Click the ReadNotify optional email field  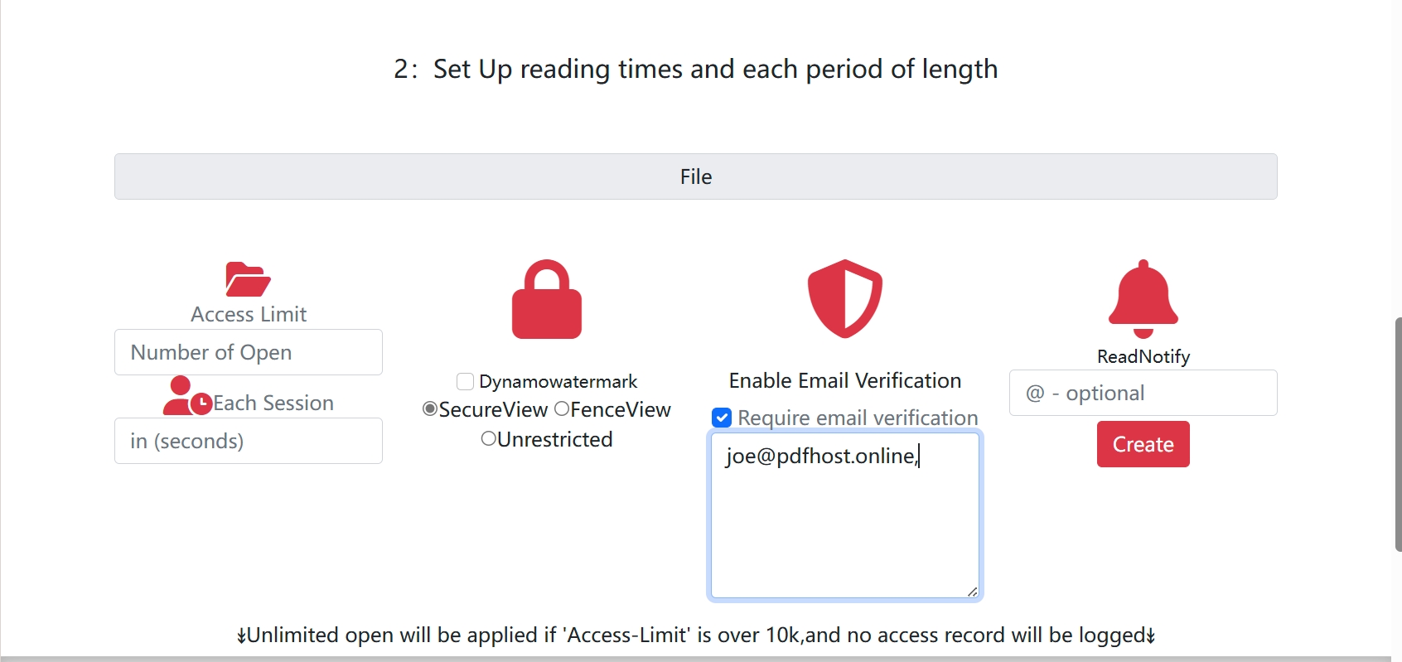pyautogui.click(x=1143, y=393)
